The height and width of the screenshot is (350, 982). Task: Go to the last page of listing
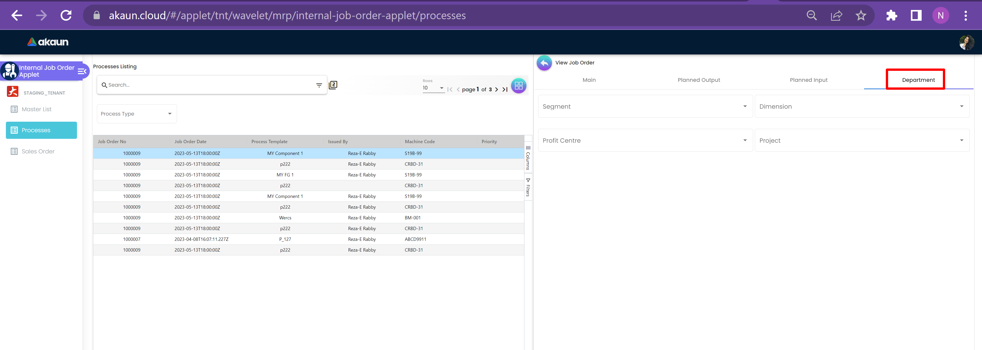click(505, 89)
